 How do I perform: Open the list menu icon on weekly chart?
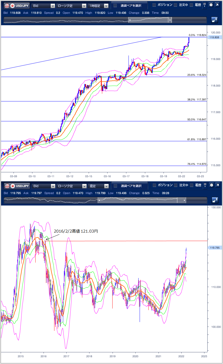coord(205,185)
